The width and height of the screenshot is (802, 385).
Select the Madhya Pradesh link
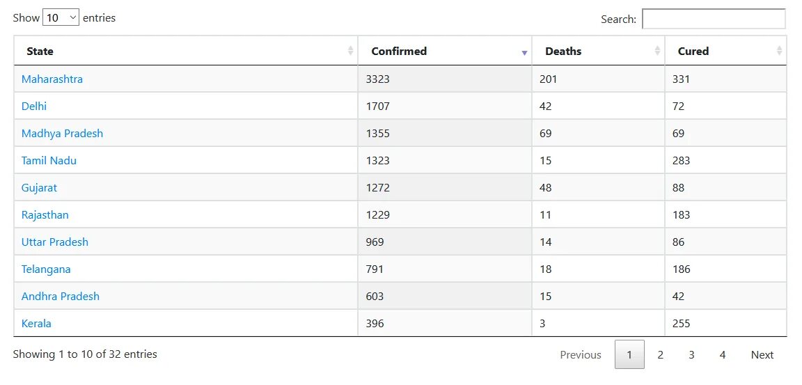pos(62,134)
